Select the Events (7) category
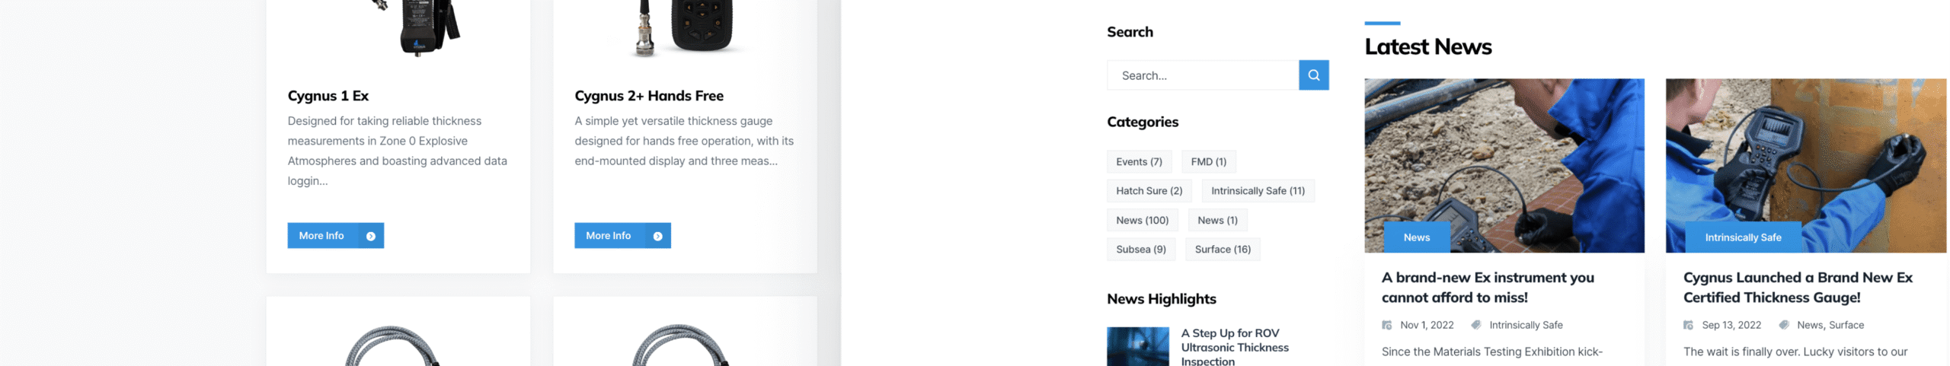The height and width of the screenshot is (366, 1950). pos(1139,161)
